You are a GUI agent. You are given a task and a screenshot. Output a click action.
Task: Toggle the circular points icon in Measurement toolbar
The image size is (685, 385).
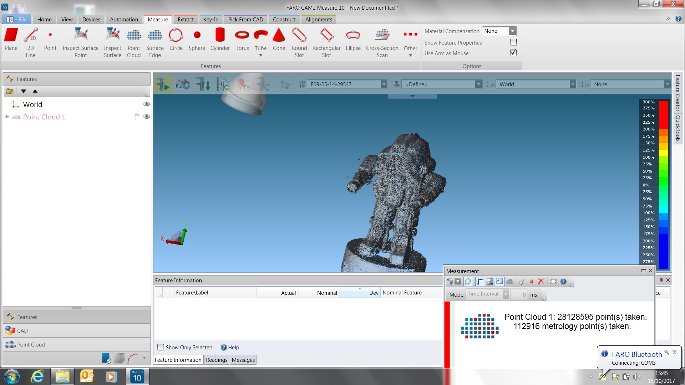coord(468,282)
